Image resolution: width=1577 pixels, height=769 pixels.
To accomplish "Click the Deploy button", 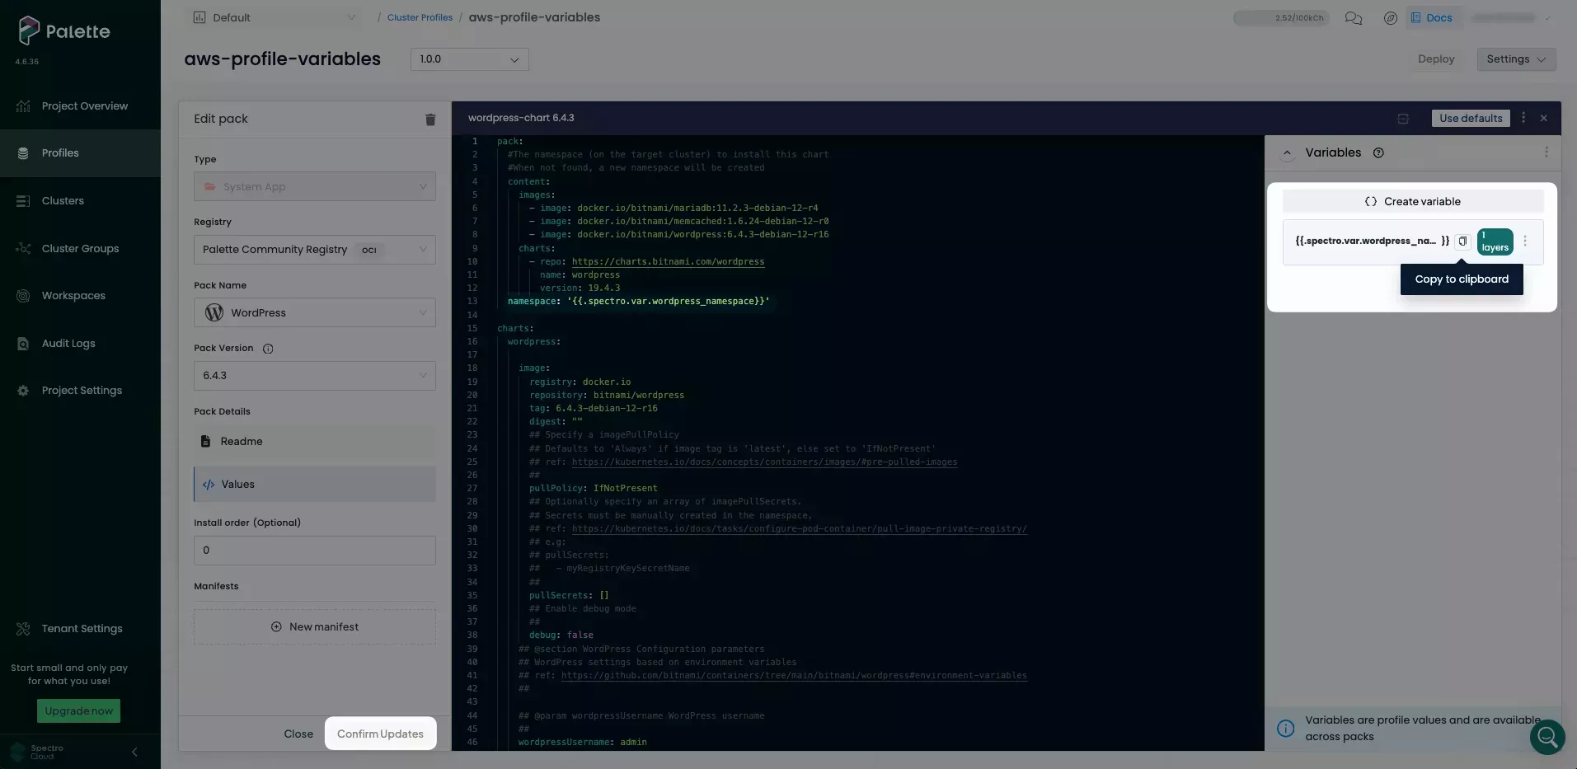I will click(x=1436, y=59).
